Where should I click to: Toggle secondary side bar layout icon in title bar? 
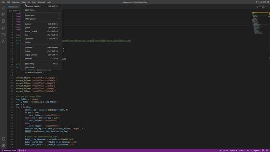pyautogui.click(x=265, y=2)
